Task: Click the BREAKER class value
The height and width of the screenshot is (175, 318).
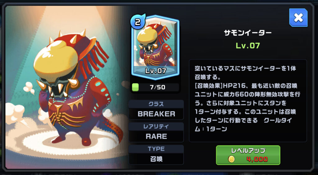Action: (x=156, y=114)
